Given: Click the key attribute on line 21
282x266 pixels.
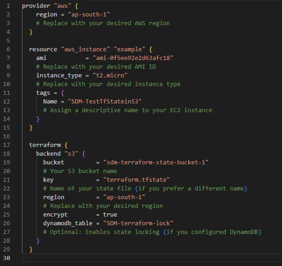Looking at the screenshot, I should (48, 180).
